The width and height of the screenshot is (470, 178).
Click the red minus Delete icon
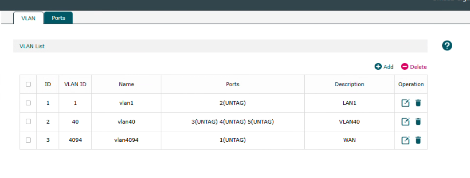[404, 67]
